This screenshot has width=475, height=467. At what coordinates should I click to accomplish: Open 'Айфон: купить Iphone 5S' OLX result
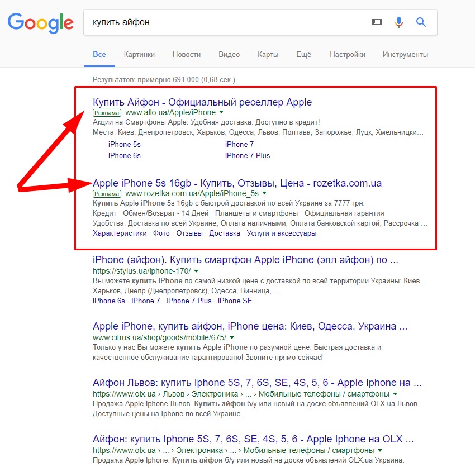[253, 439]
